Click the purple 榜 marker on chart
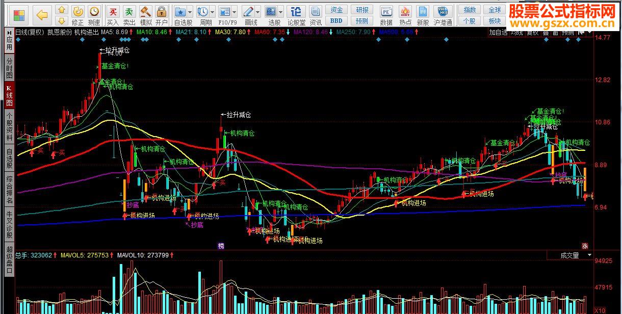The height and width of the screenshot is (314, 622). pyautogui.click(x=221, y=245)
